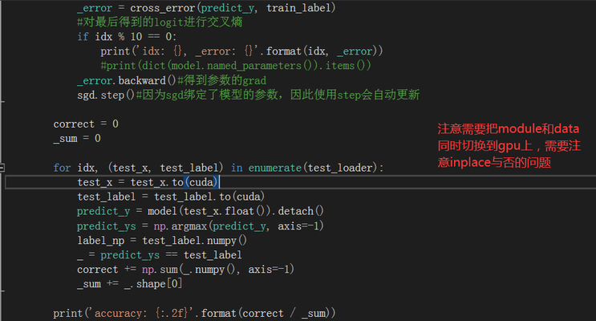Collapse the for loop fold marker
The width and height of the screenshot is (596, 321).
[x=2, y=168]
